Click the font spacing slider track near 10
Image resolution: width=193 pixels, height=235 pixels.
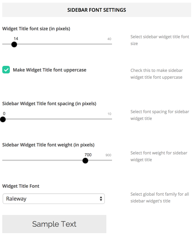tap(109, 119)
